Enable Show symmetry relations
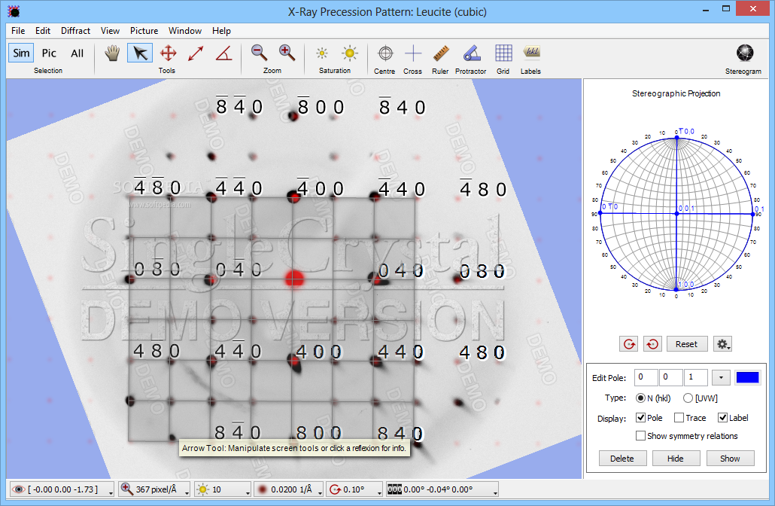775x506 pixels. [640, 436]
